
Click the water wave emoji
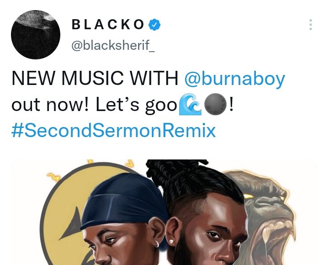(x=190, y=104)
